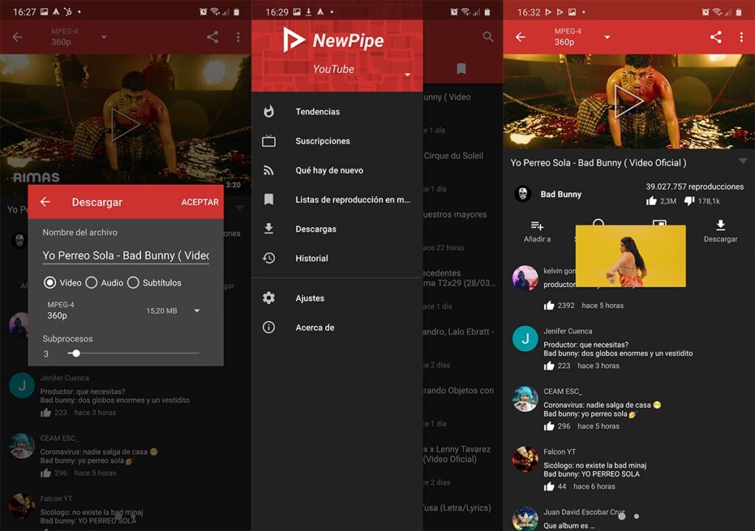
Task: Tap the Descargar icon under view count
Action: (x=720, y=226)
